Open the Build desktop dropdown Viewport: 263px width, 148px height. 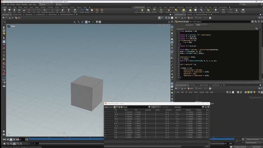click(x=46, y=5)
